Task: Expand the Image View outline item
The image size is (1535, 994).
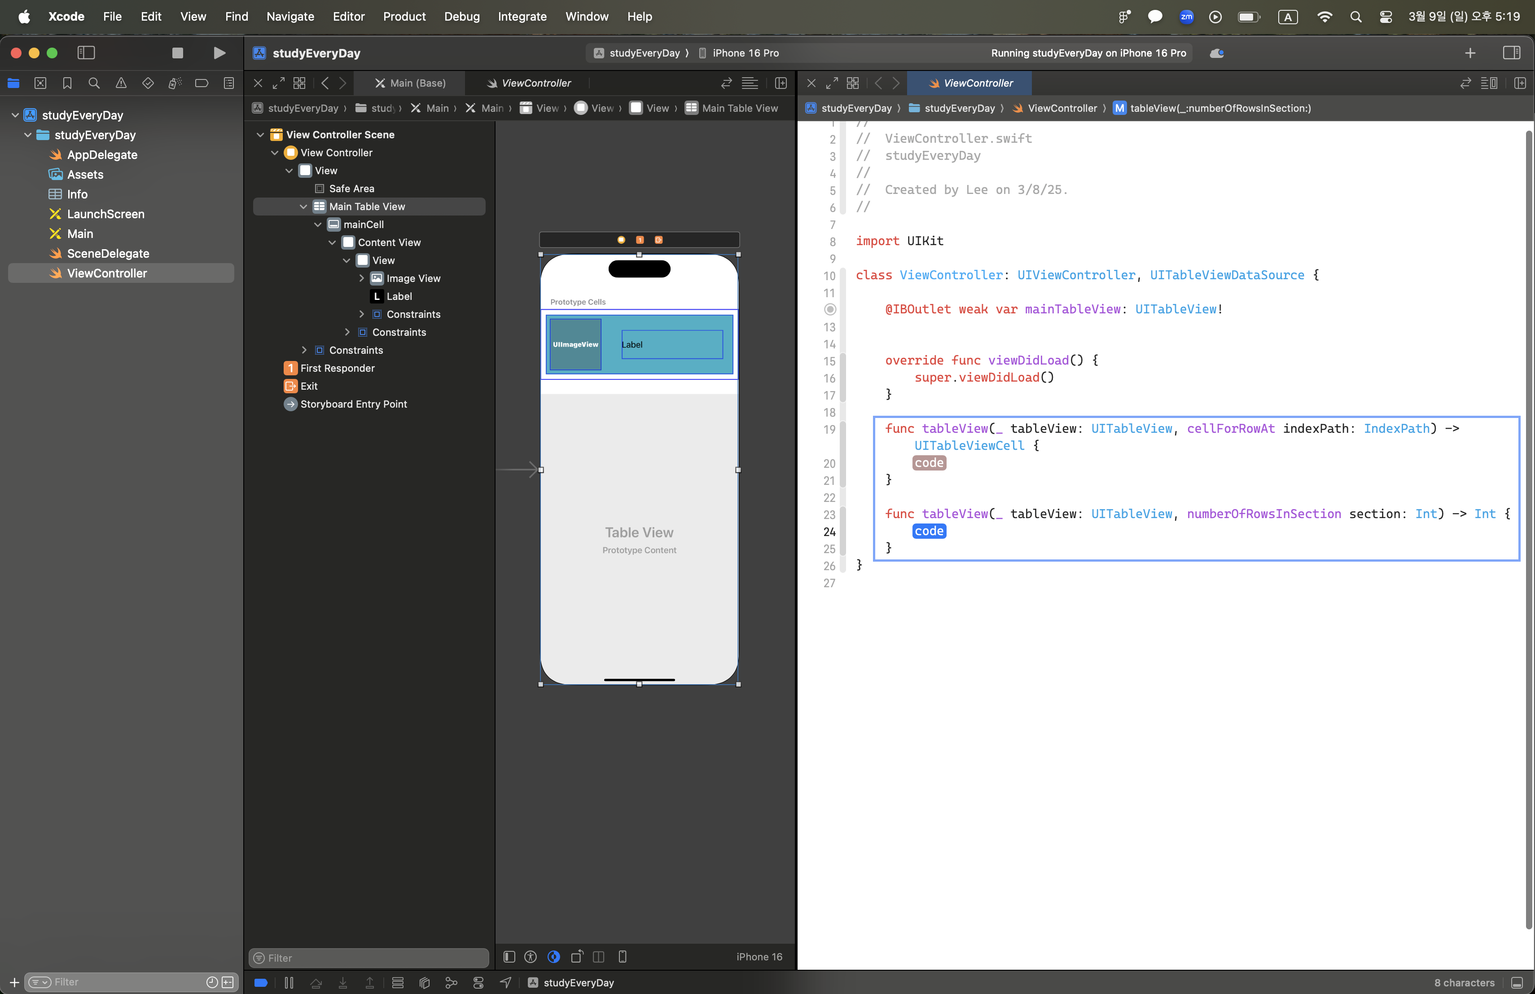Action: pos(361,278)
